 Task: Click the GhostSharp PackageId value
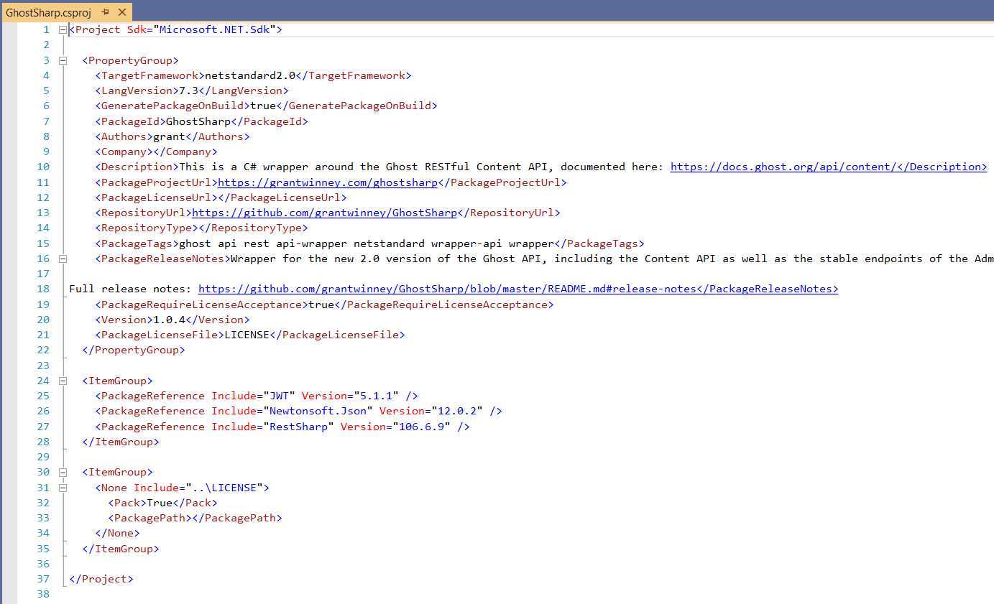click(198, 121)
